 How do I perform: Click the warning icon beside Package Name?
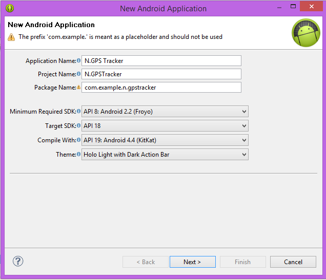(x=78, y=87)
